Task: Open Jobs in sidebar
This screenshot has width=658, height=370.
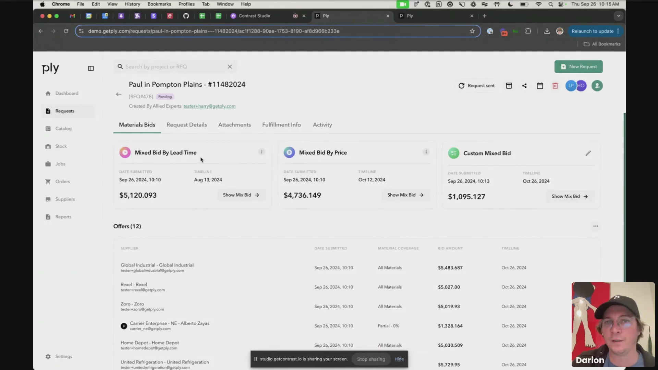Action: 60,164
